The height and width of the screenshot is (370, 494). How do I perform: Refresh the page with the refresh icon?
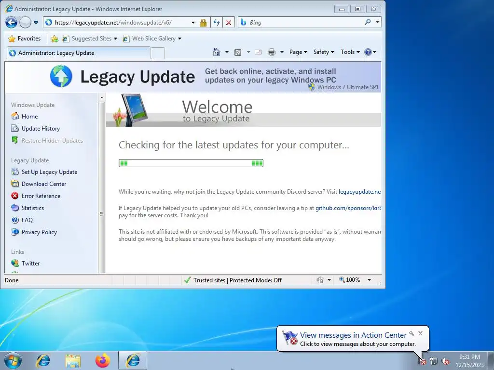217,23
